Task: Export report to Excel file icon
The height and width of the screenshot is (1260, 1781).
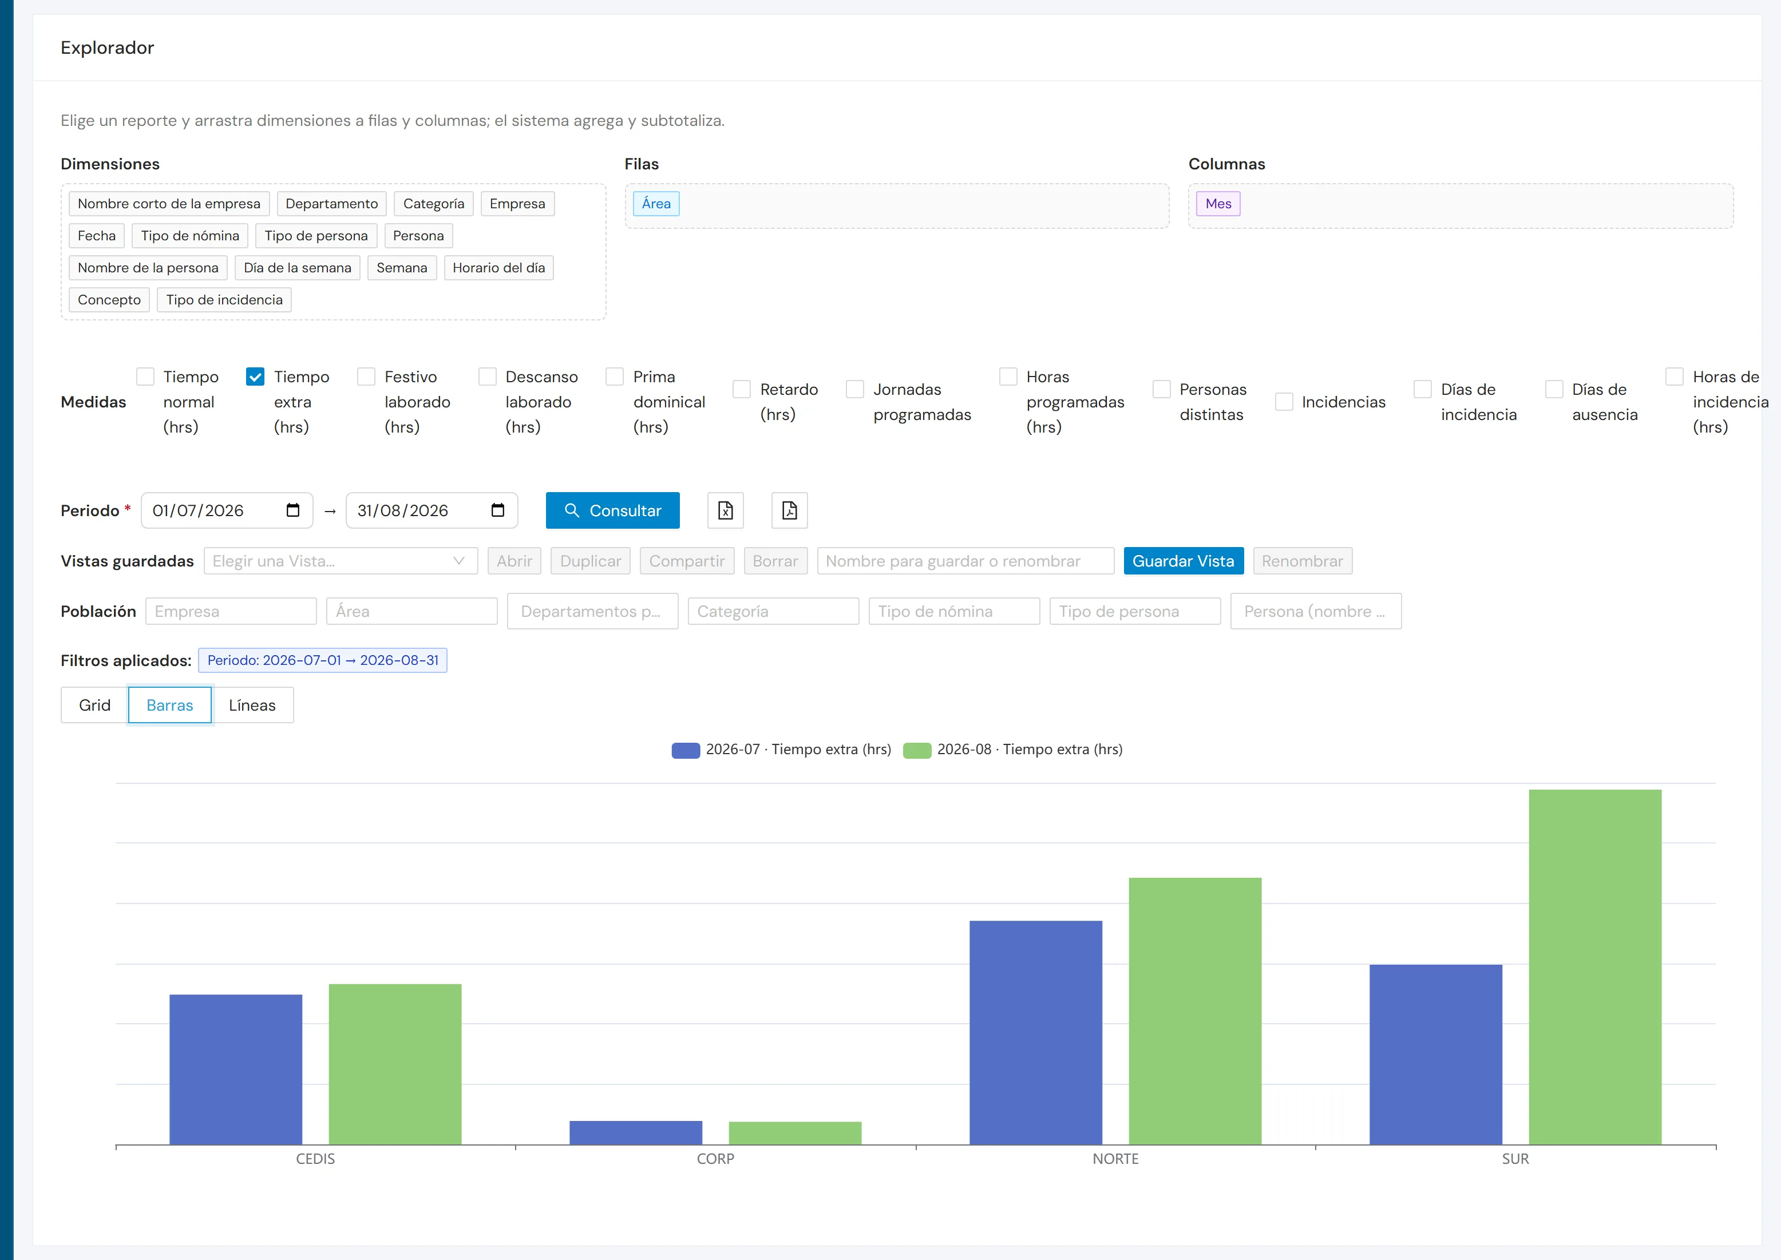Action: 725,510
